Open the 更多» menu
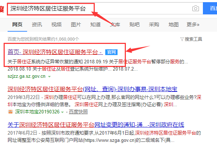 pyautogui.click(x=193, y=24)
